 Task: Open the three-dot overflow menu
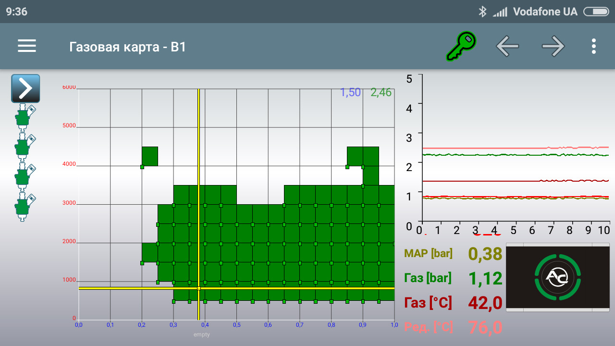coord(594,46)
